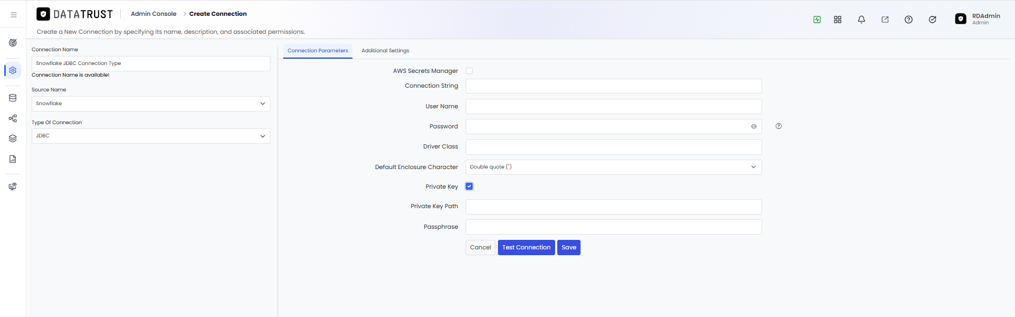Click the refresh check icon in header
The width and height of the screenshot is (1015, 317).
pos(932,20)
